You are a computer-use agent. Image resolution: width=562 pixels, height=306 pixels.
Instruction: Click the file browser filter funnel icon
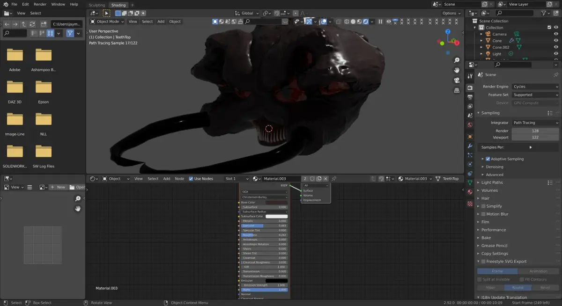click(x=70, y=33)
